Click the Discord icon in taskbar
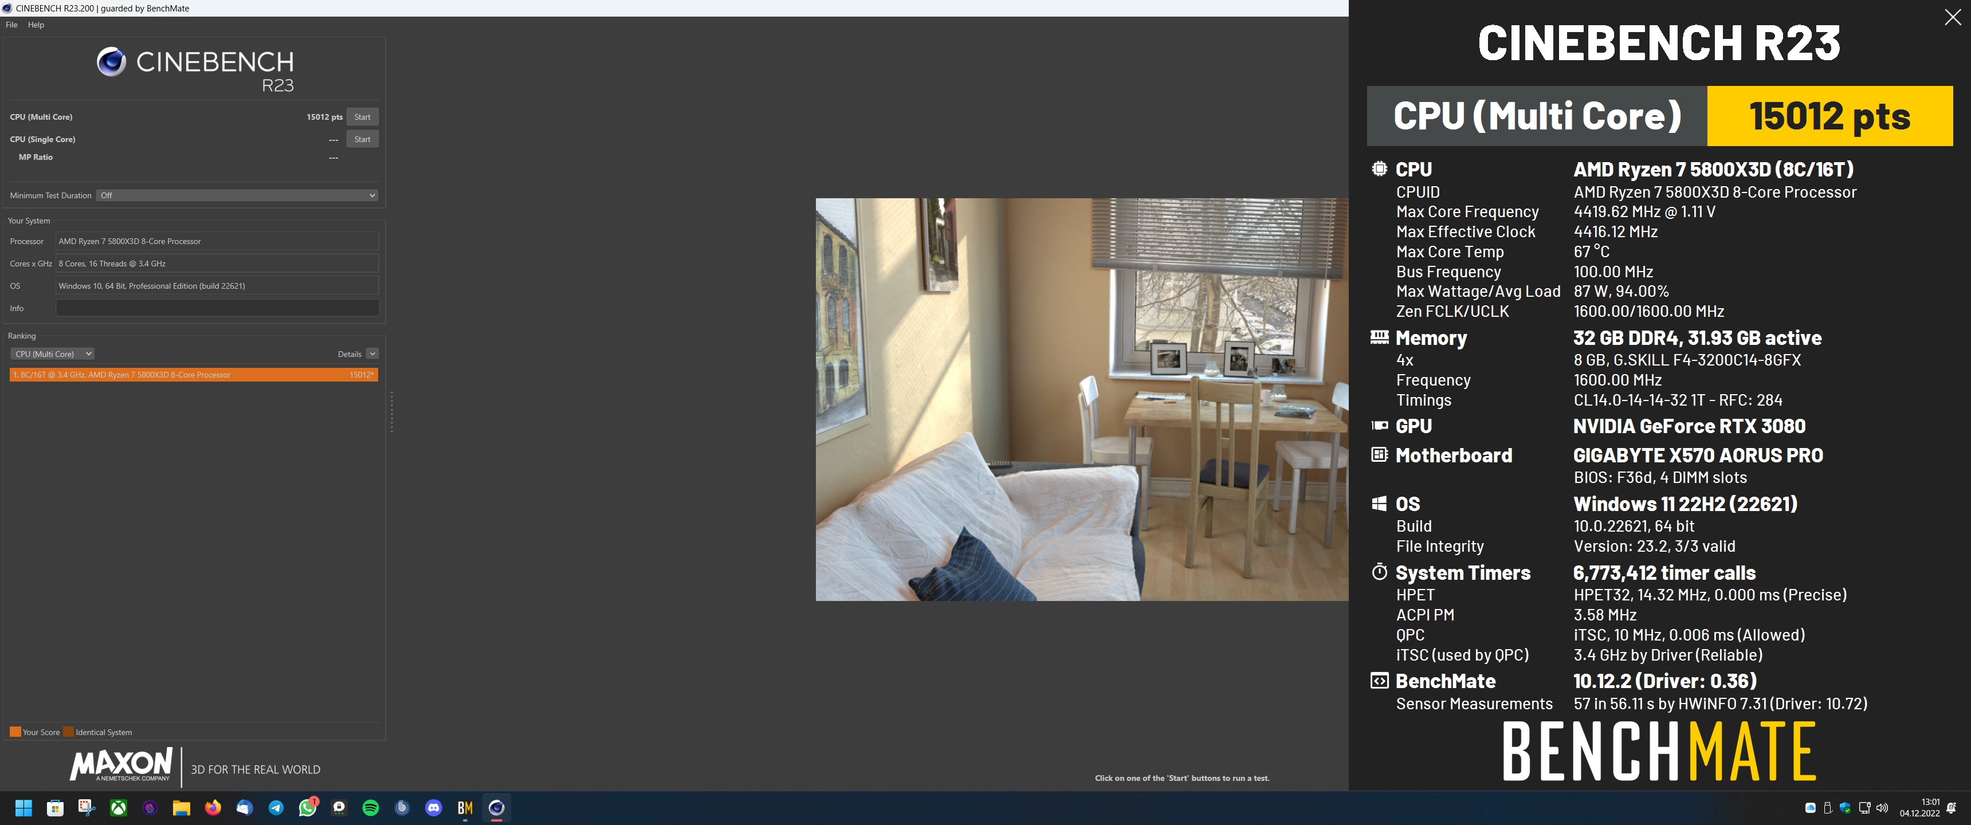Image resolution: width=1971 pixels, height=825 pixels. point(435,807)
